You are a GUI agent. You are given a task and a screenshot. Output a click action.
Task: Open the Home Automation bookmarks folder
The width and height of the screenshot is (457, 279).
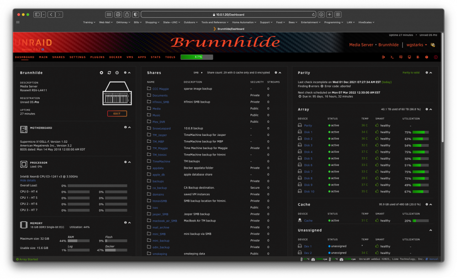point(244,22)
